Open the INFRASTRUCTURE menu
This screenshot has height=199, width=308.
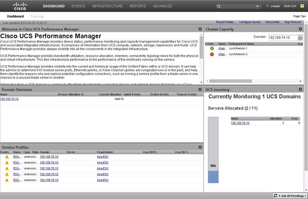(107, 6)
